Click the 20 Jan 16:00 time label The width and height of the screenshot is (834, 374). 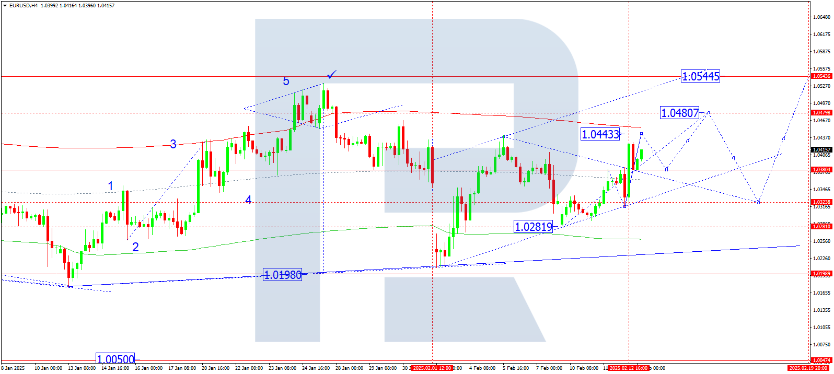pos(215,368)
